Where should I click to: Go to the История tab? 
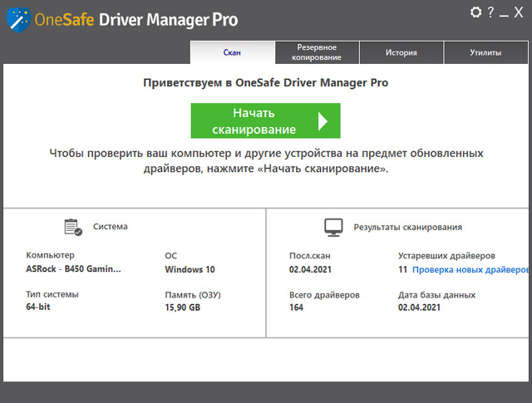401,52
